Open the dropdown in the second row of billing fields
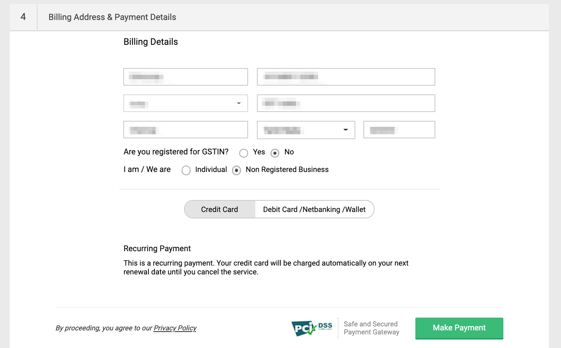This screenshot has height=348, width=561. (186, 103)
